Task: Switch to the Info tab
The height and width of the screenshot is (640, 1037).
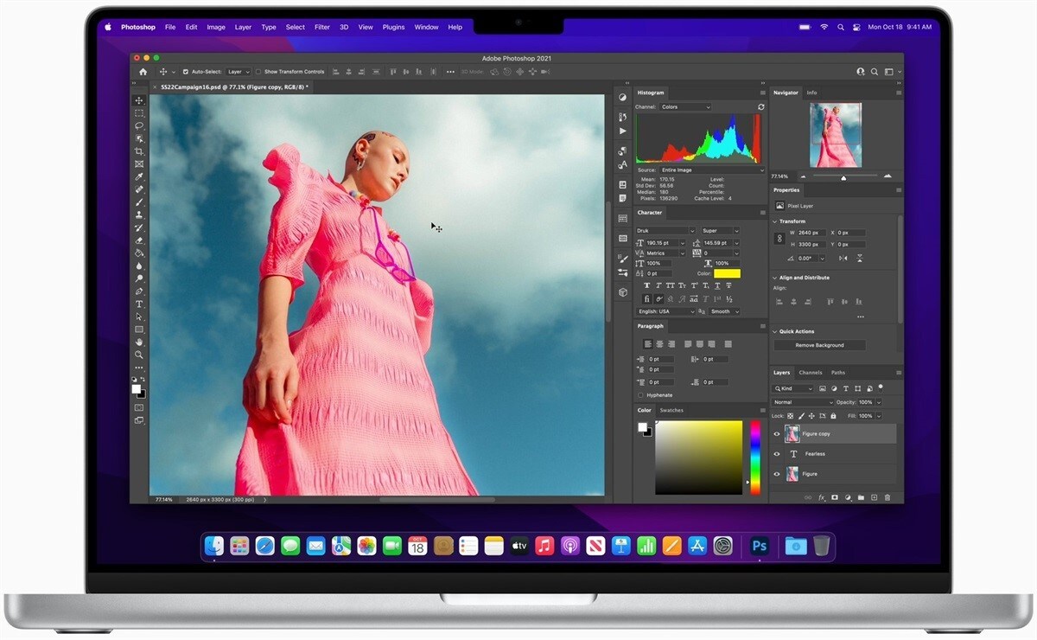Action: [x=811, y=93]
